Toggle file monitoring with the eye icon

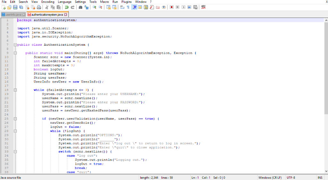tap(164, 7)
